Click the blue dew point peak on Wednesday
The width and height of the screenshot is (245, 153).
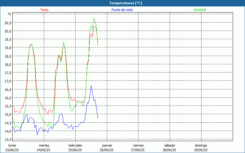tap(91, 86)
